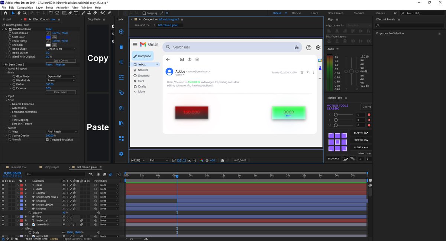Select the Eraser tool
This screenshot has width=446, height=241.
(95, 13)
